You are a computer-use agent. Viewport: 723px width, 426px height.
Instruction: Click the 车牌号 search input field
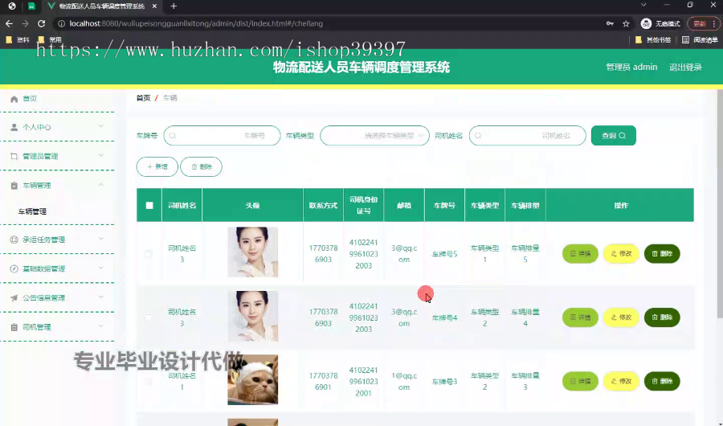coord(222,136)
